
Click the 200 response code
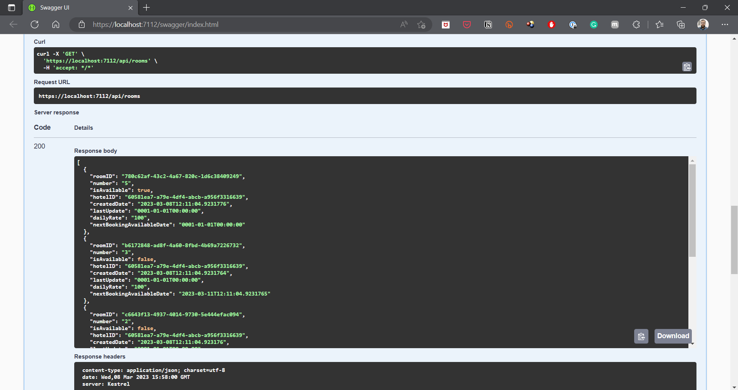click(x=39, y=146)
